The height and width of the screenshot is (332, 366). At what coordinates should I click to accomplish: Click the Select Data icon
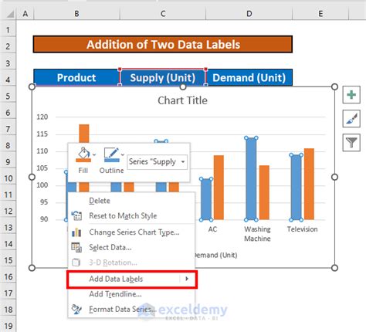[76, 247]
